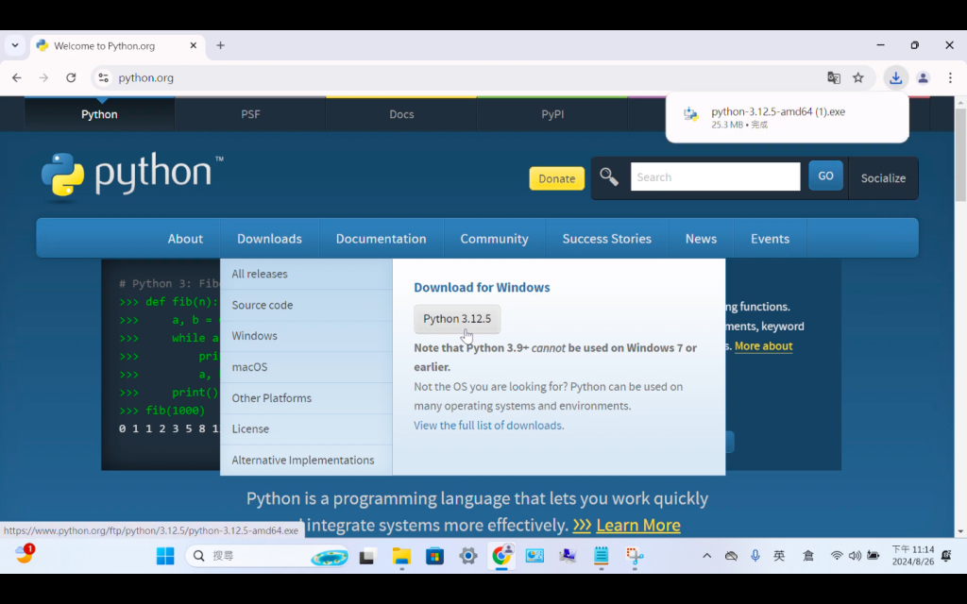Open the Task View taskbar icon
This screenshot has height=604, width=967.
pos(367,556)
